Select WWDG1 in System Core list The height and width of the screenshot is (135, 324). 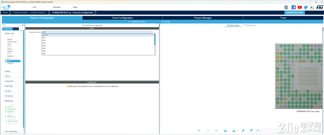point(10,63)
